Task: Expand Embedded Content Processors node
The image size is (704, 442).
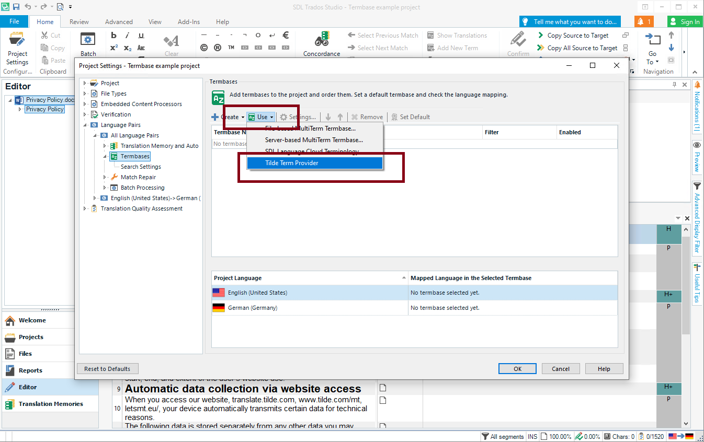Action: point(85,104)
